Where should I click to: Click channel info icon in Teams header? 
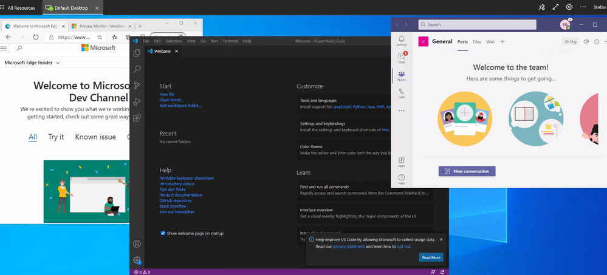(x=597, y=41)
